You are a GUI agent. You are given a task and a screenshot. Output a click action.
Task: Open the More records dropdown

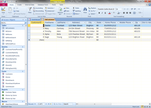coord(76,14)
